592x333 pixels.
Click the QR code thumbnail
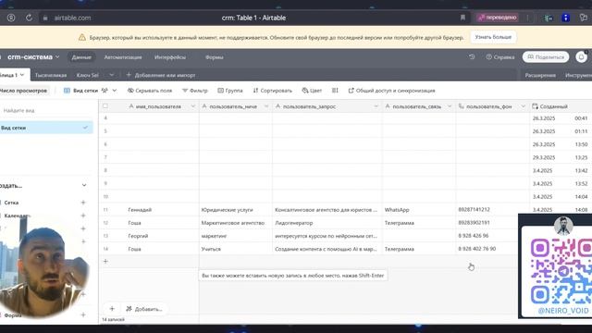click(561, 271)
